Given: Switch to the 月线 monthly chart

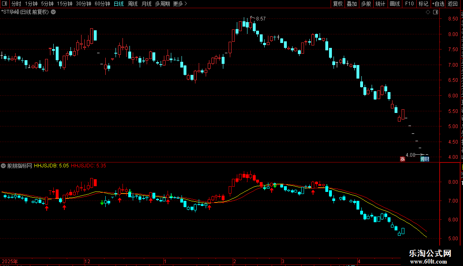Looking at the screenshot, I should tap(146, 4).
